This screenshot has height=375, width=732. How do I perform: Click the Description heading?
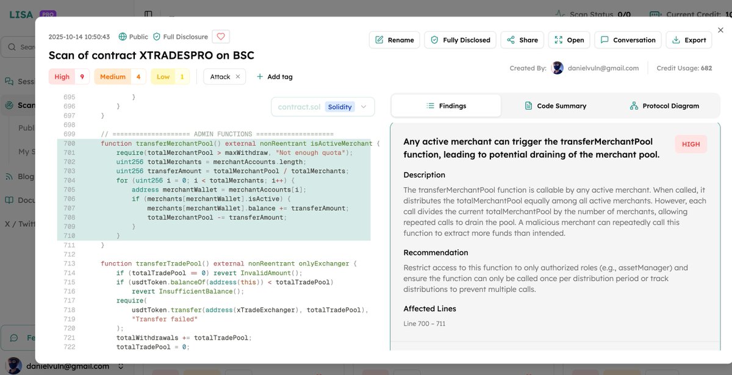[x=424, y=175]
